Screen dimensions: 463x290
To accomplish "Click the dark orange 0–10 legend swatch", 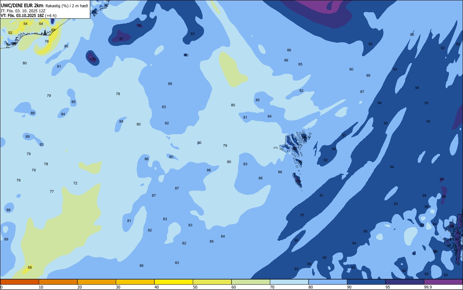I will (x=20, y=282).
